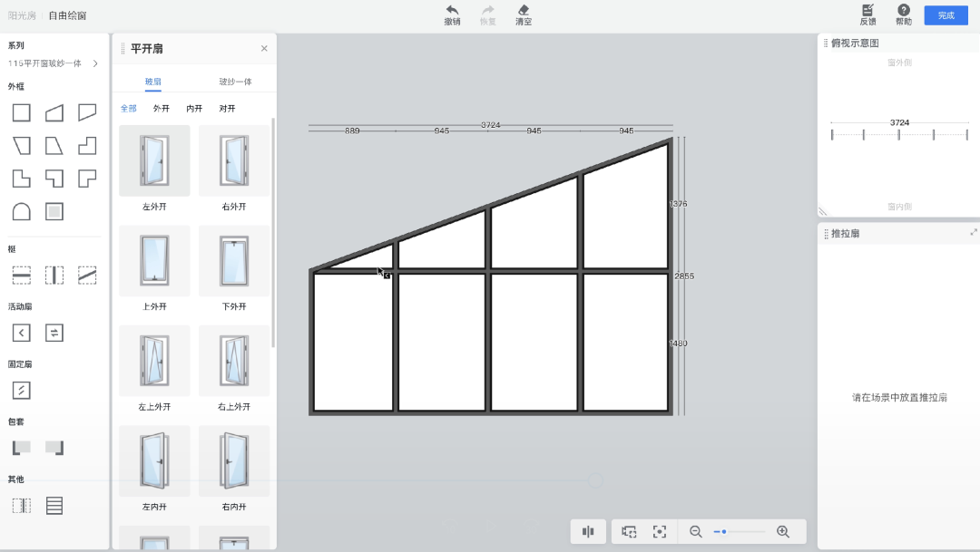Image resolution: width=980 pixels, height=552 pixels.
Task: Click the 889 width dimension label
Action: (x=352, y=131)
